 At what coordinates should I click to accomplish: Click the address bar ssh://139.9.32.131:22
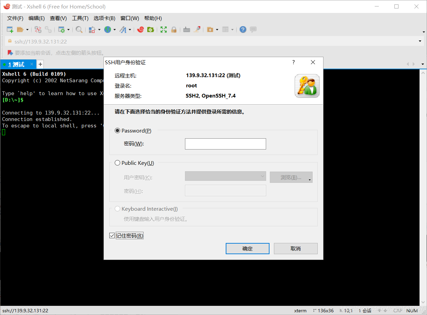tap(41, 41)
